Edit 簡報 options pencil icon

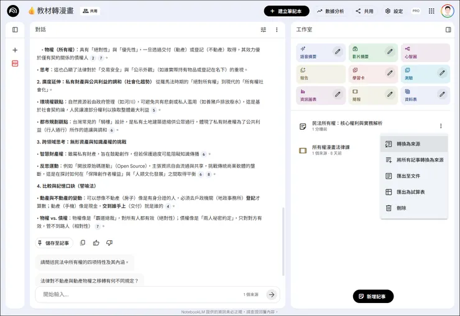pos(390,94)
